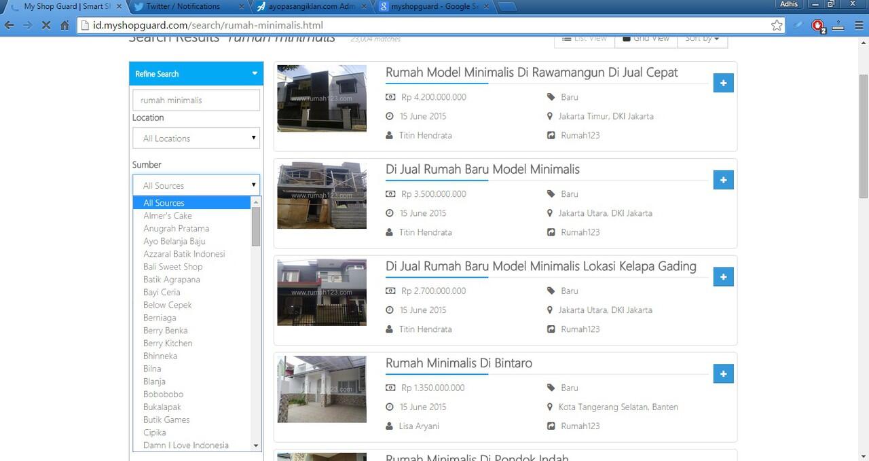Choose Batik Agrapana source

tap(192, 280)
